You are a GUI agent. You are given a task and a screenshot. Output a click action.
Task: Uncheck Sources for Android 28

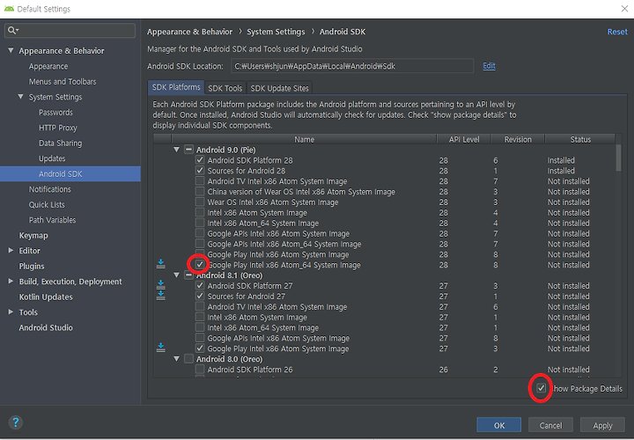(200, 171)
